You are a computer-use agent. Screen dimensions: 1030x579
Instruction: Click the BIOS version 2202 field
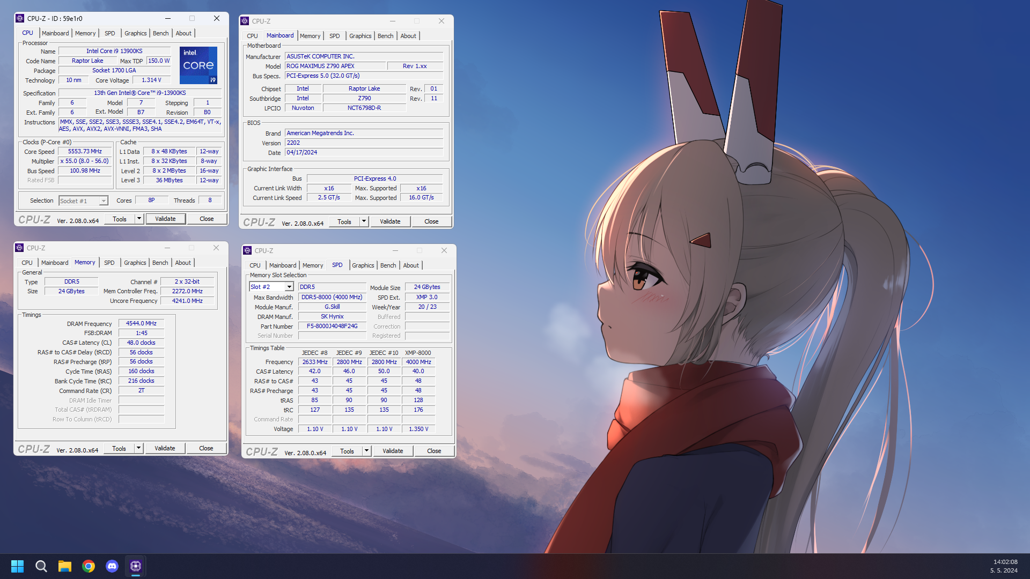364,143
